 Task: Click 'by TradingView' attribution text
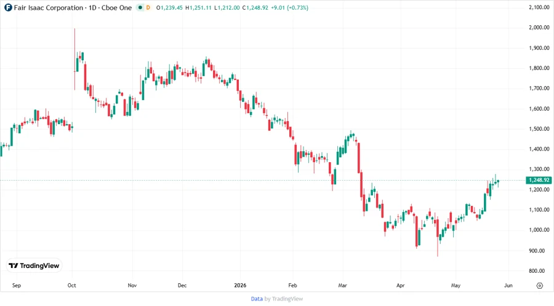point(284,299)
